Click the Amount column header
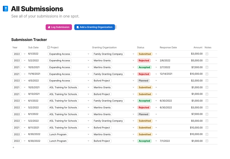Screen dimensions: 230x159 (x=198, y=48)
